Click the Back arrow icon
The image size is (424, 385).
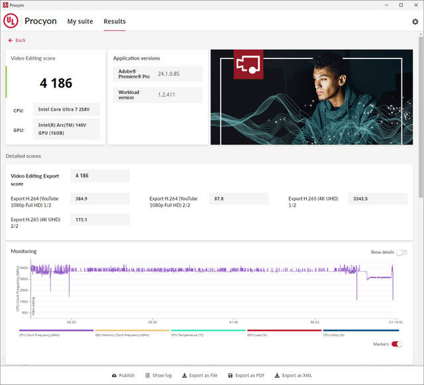(x=11, y=40)
